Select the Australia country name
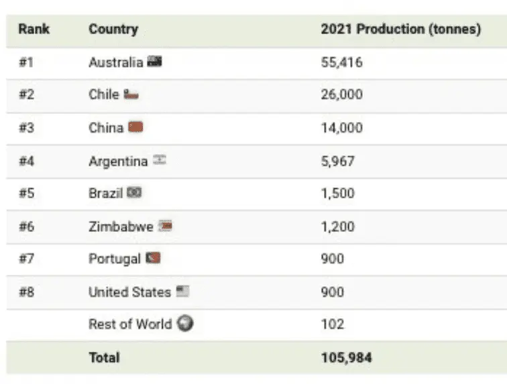Screen dimensions: 507x384 click(x=115, y=62)
